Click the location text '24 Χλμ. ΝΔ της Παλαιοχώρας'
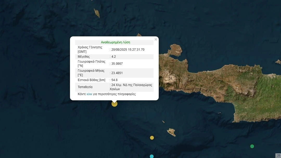Screen dimensions: 281x158 coord(132,85)
